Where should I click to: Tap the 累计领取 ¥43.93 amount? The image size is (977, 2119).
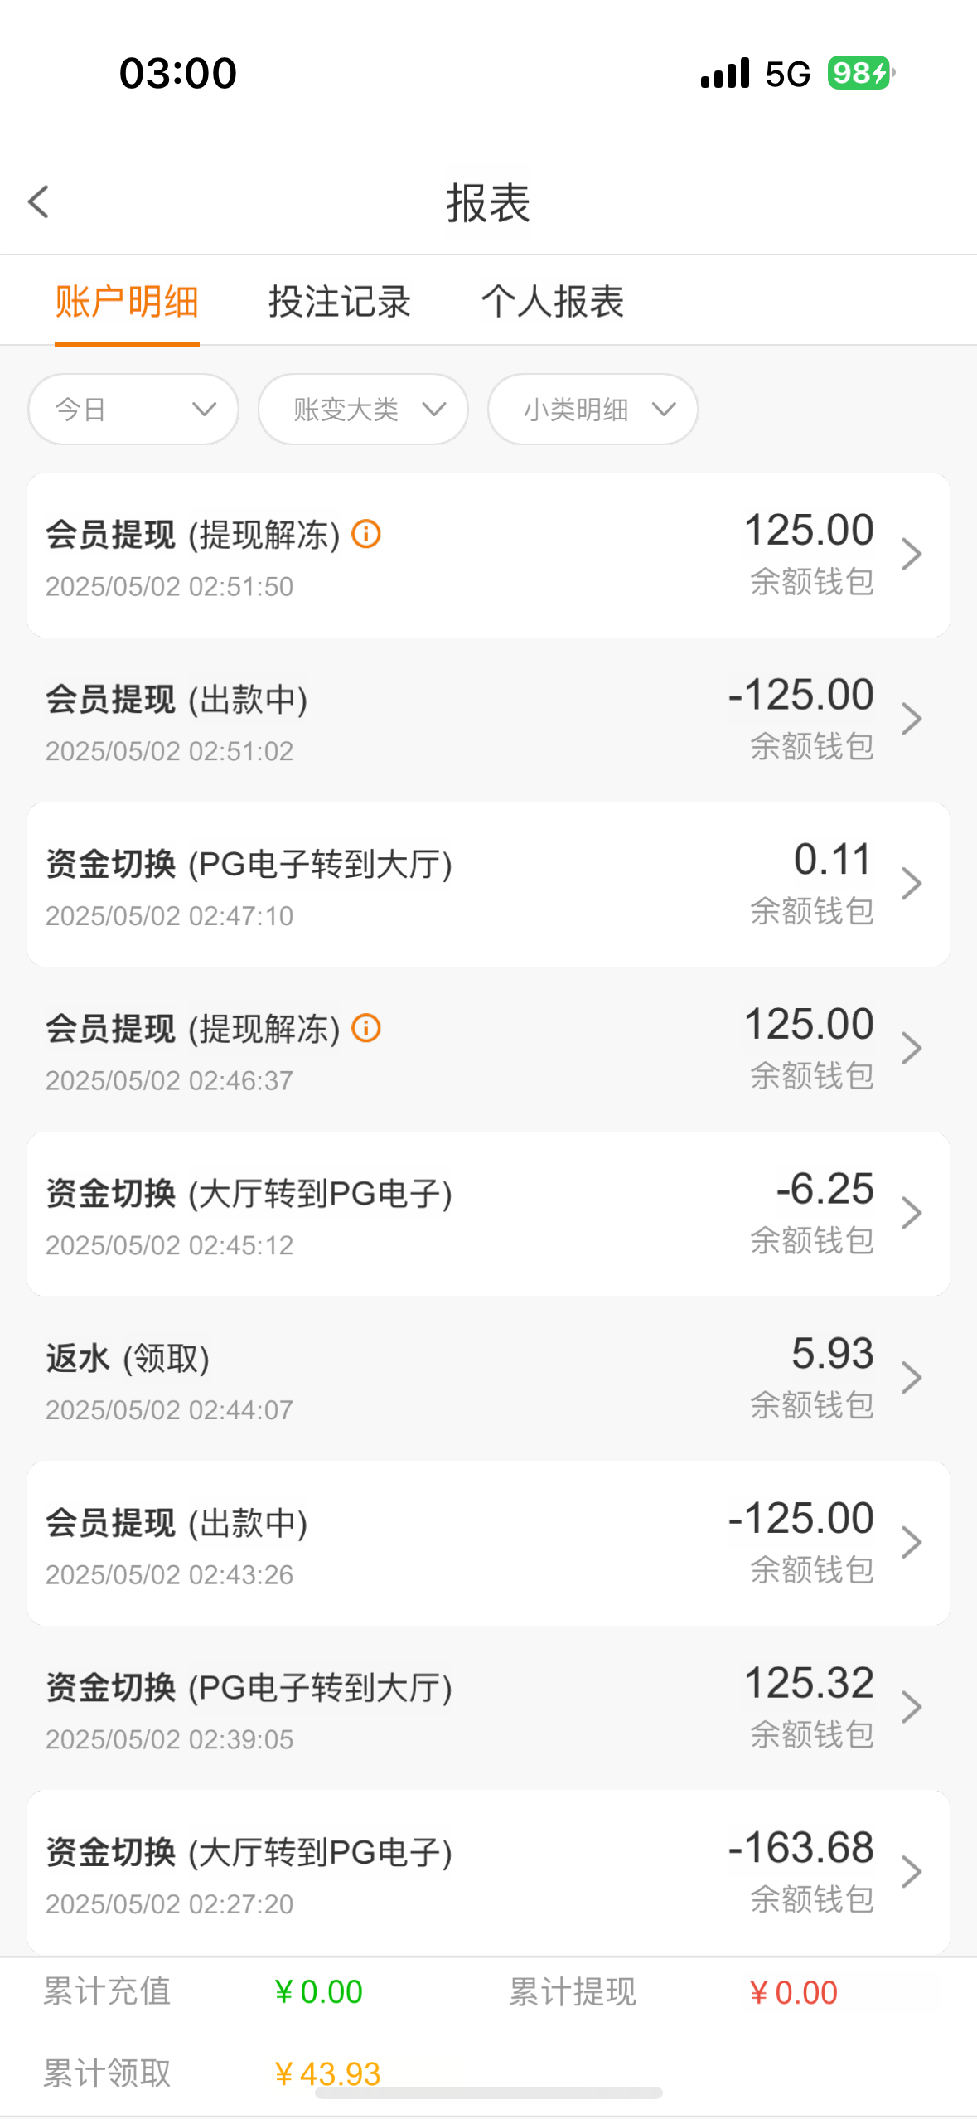[x=327, y=2073]
